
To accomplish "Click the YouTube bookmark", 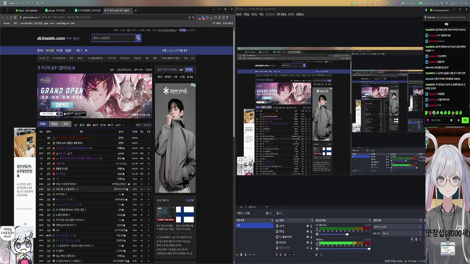I will coord(7,23).
